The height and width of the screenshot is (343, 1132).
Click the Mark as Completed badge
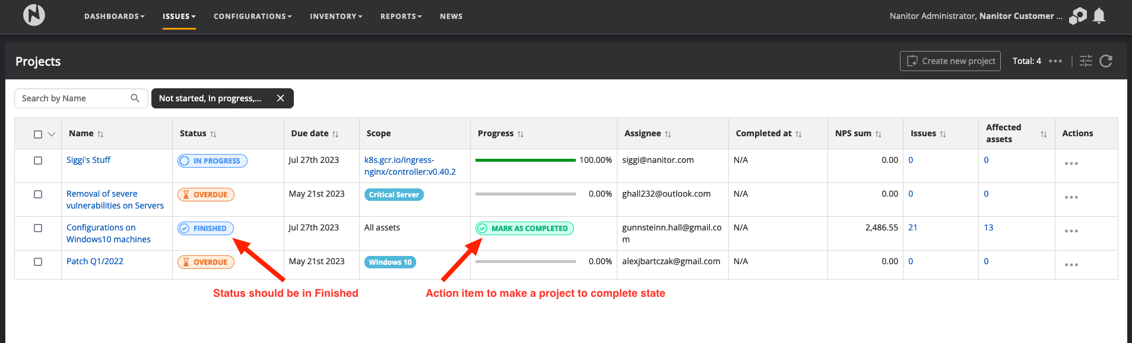(524, 229)
